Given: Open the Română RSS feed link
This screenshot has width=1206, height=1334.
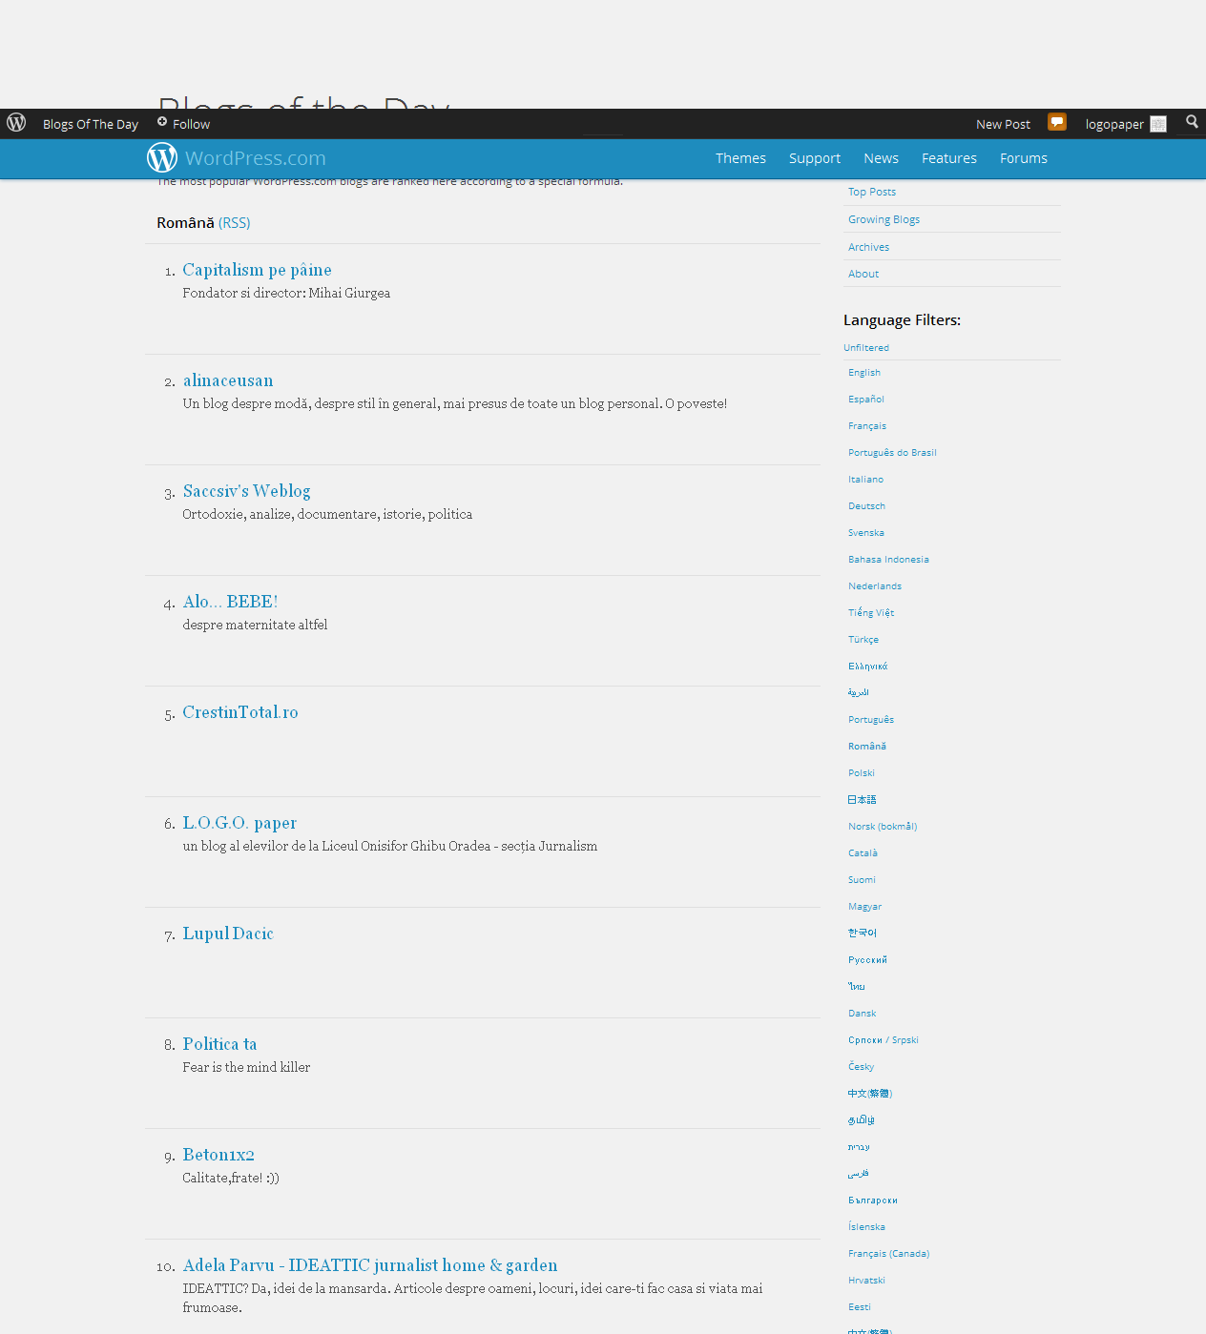Looking at the screenshot, I should pyautogui.click(x=234, y=223).
